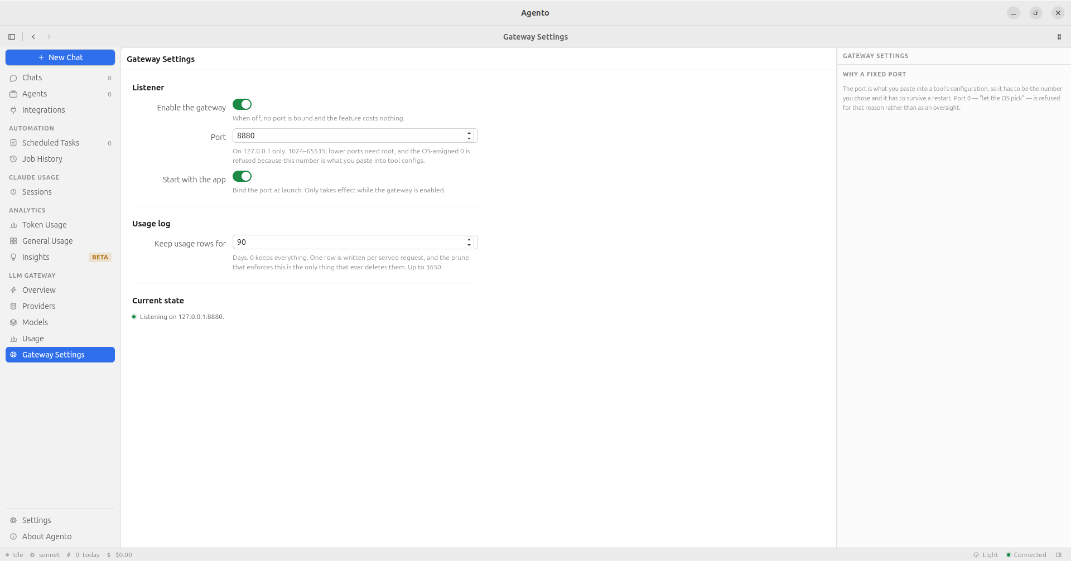1071x561 pixels.
Task: Click the Agents briefcase icon
Action: pyautogui.click(x=13, y=94)
